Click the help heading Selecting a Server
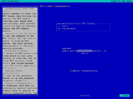The image size is (133, 99). [x=16, y=51]
